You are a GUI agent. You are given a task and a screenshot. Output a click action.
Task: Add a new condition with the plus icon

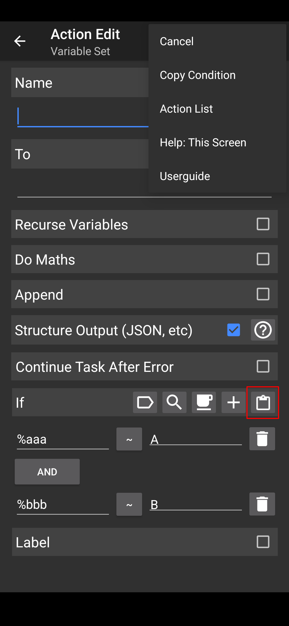pyautogui.click(x=233, y=402)
